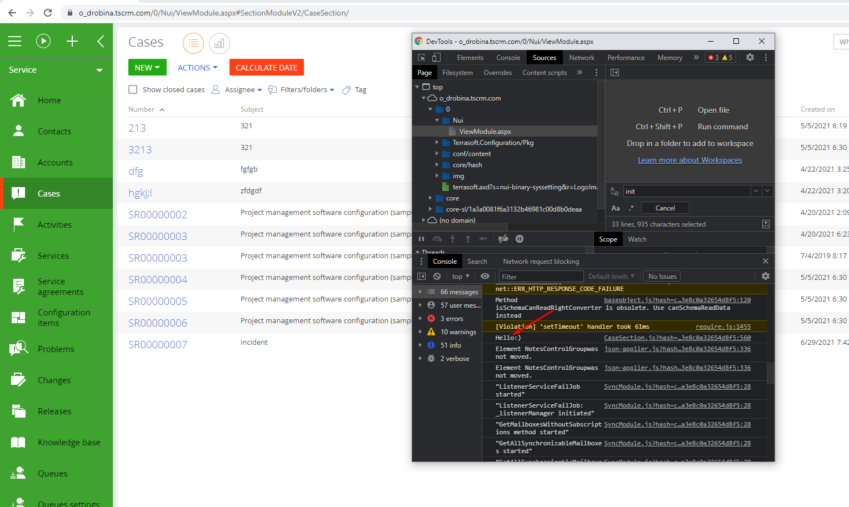Reload the page in browser

(x=48, y=13)
